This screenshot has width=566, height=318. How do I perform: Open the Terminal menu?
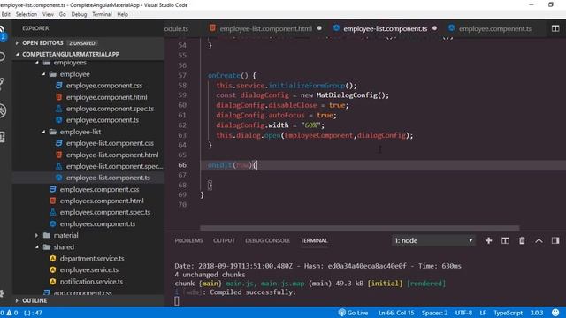(x=102, y=14)
